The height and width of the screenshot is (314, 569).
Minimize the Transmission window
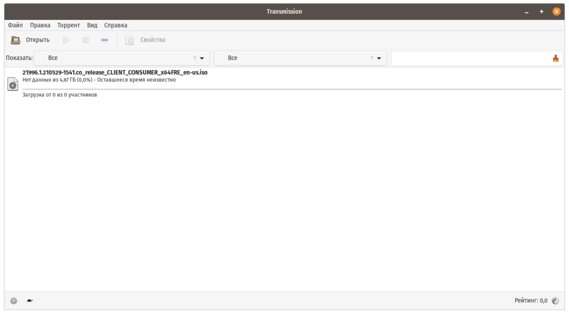coord(527,12)
